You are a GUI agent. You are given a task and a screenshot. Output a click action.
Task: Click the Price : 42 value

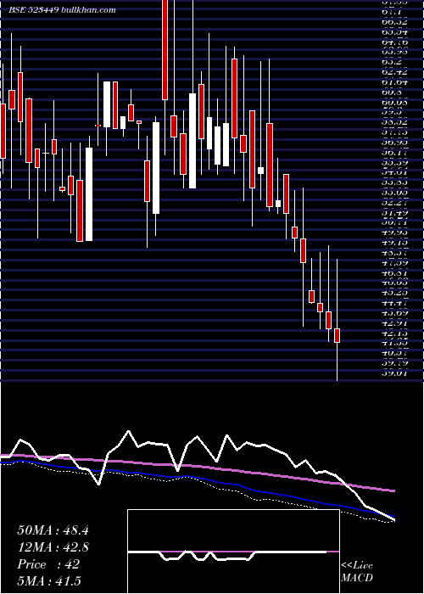48,564
